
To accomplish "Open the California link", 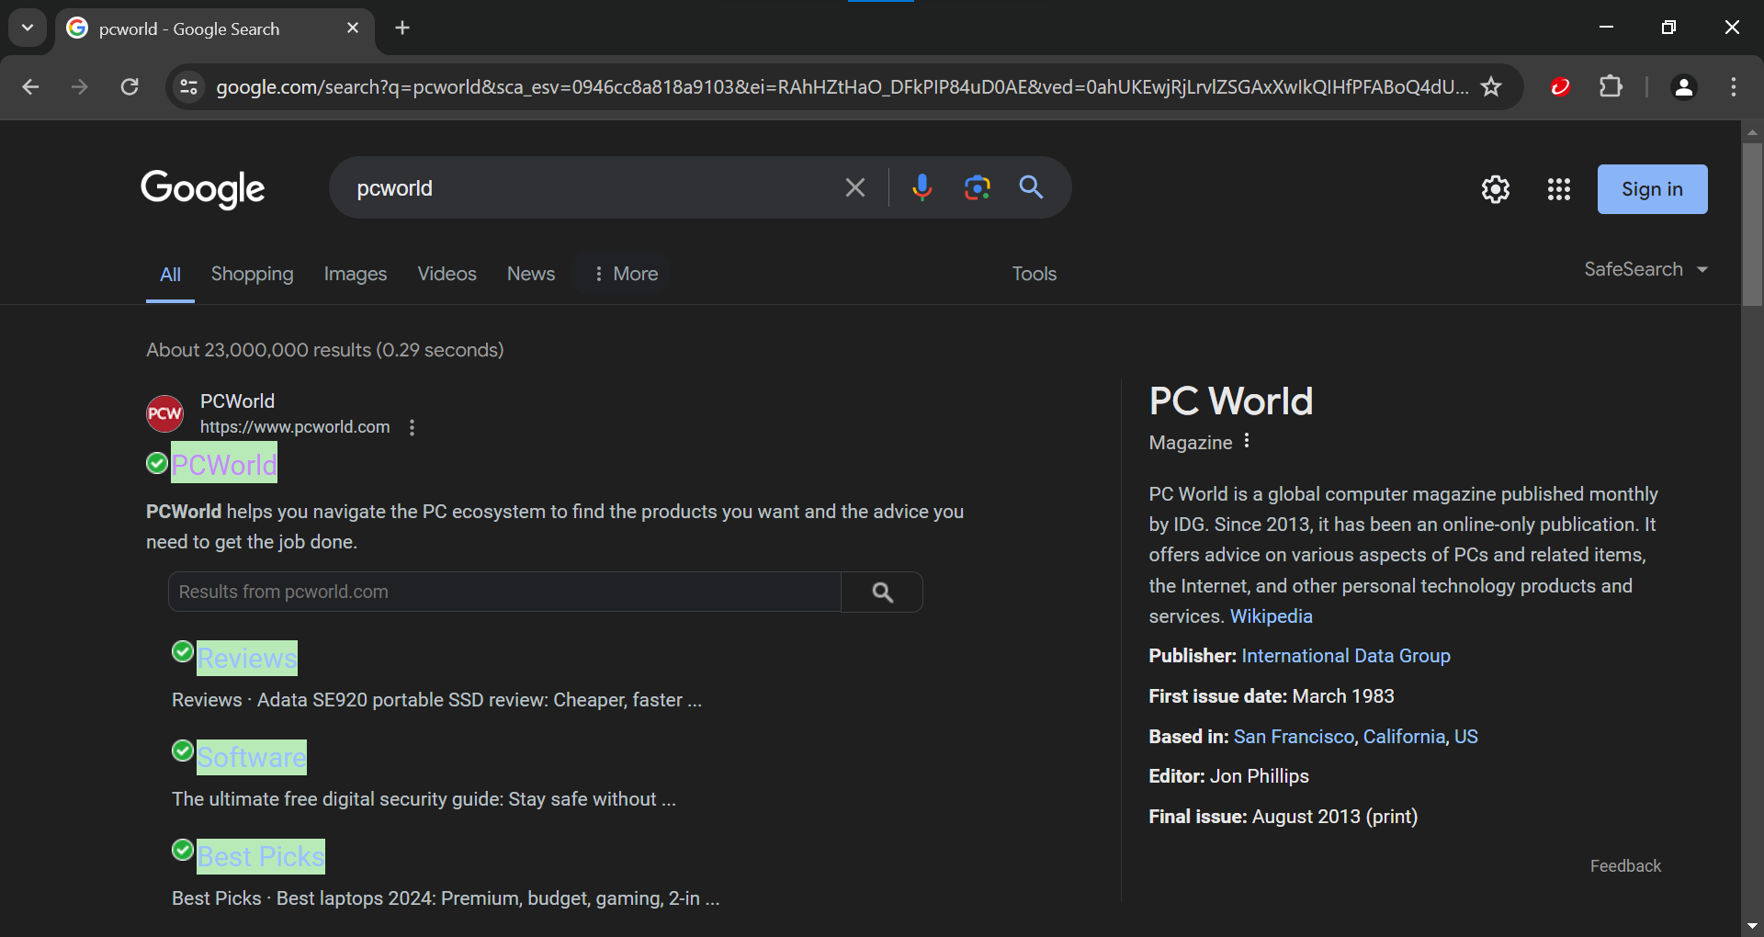I will (x=1404, y=737).
